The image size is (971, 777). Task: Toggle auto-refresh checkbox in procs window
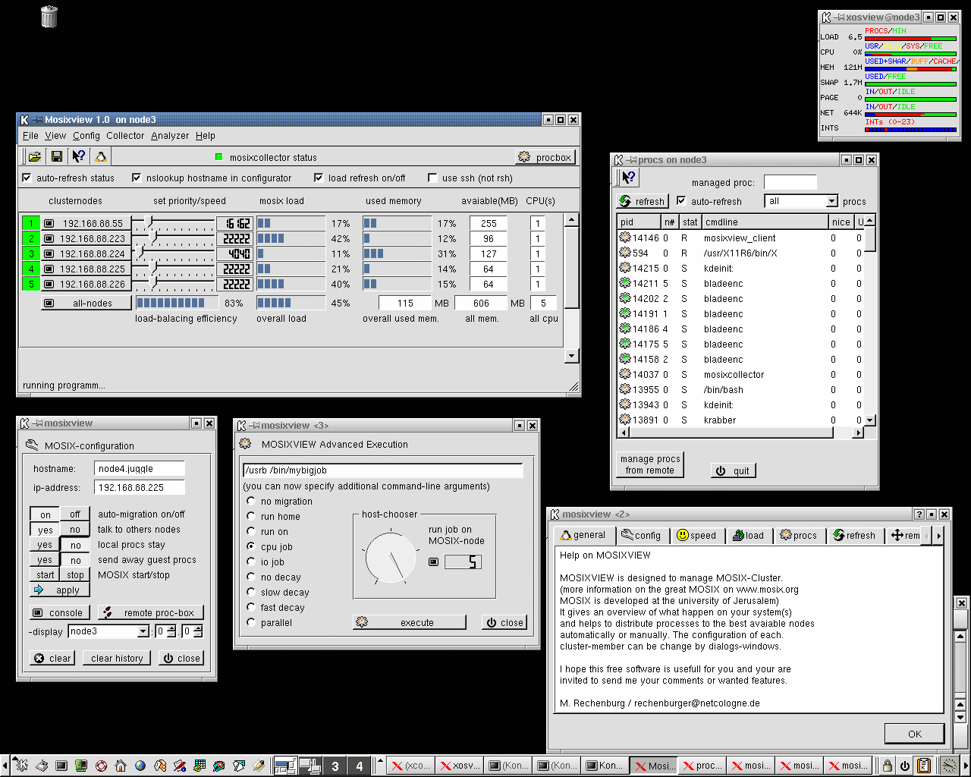(681, 200)
